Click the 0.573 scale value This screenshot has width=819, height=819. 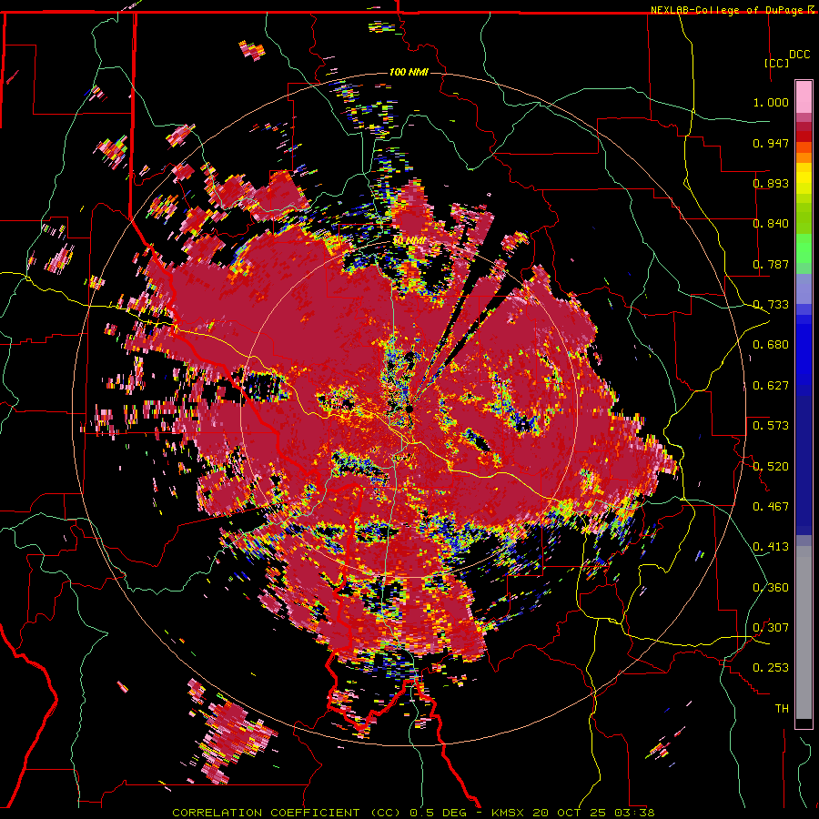(771, 426)
